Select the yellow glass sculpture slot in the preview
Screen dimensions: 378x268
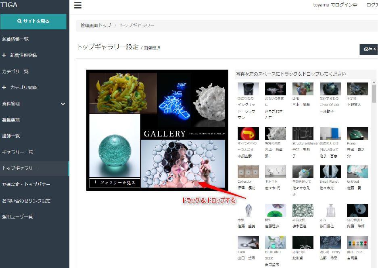123,93
